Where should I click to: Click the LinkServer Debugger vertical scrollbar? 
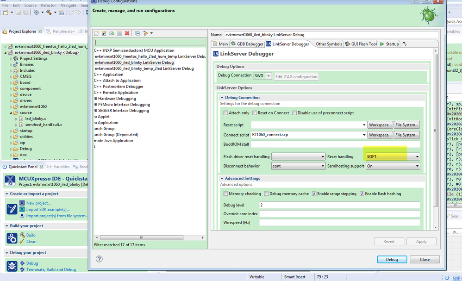[x=435, y=130]
